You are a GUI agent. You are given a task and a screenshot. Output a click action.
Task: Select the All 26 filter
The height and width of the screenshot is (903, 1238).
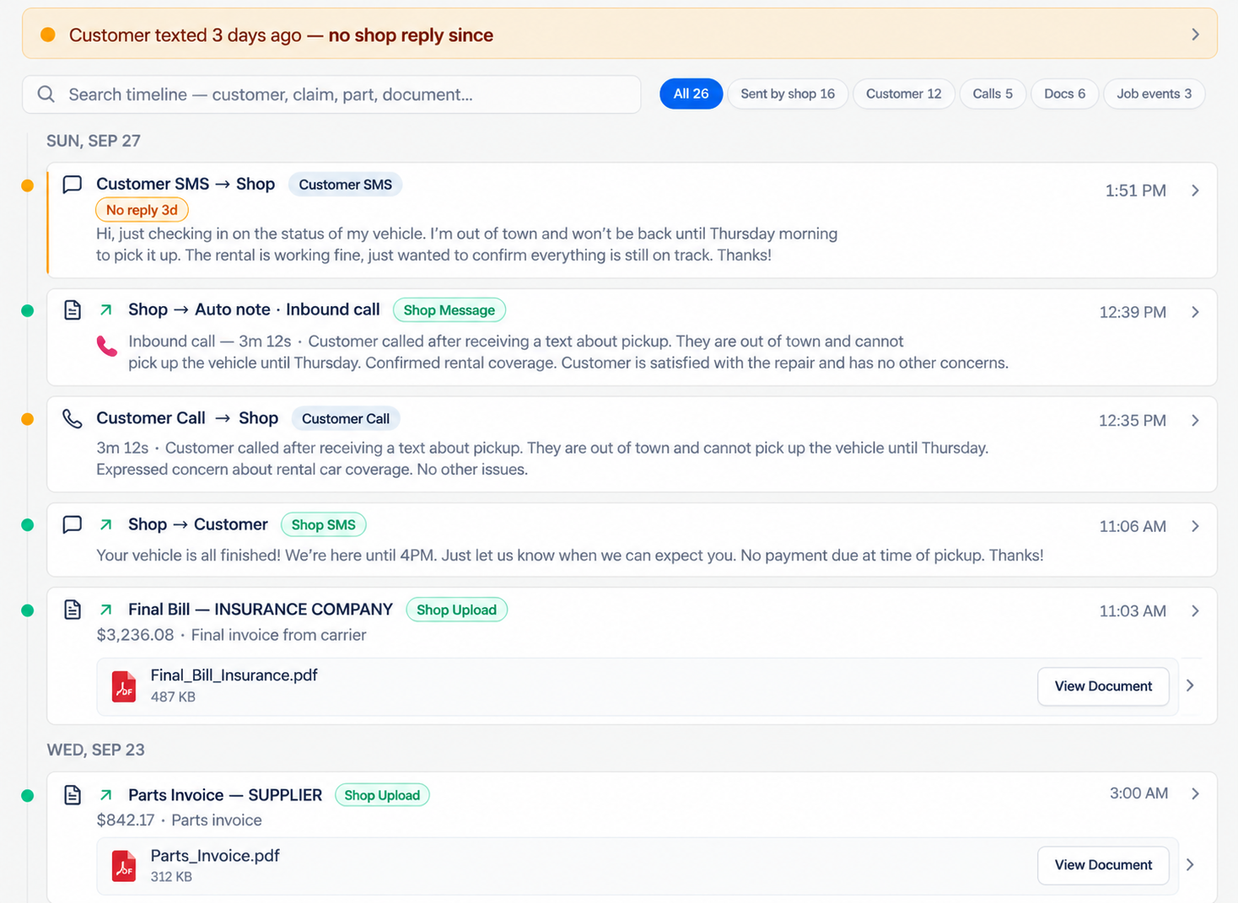click(691, 94)
